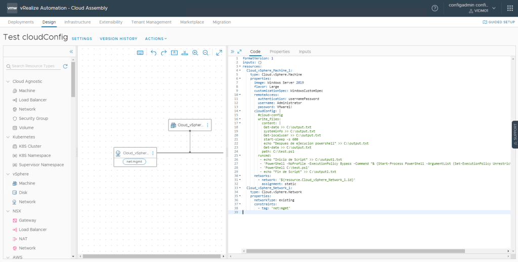Switch to the Properties tab in code panel

pyautogui.click(x=279, y=52)
